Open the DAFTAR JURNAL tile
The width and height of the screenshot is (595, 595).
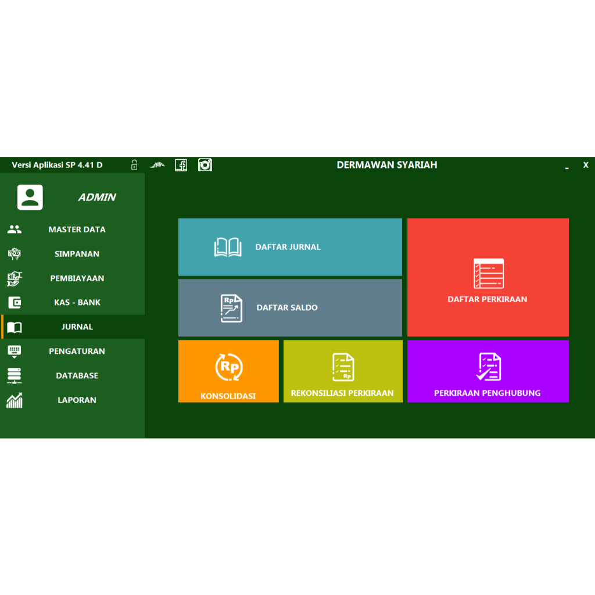pos(291,247)
